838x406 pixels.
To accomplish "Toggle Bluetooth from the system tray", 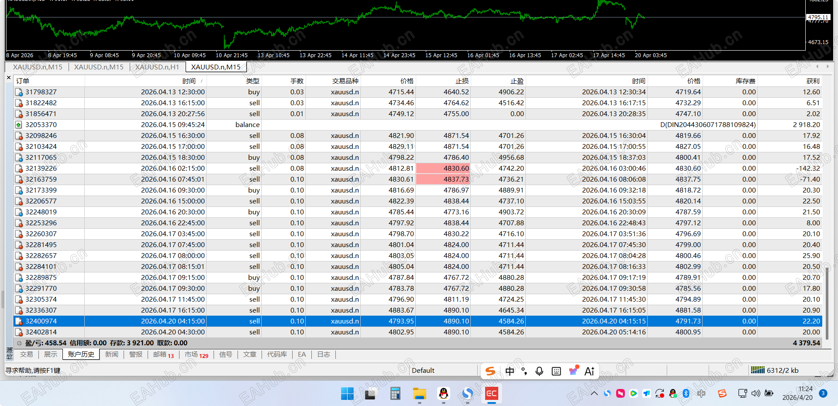I will tap(686, 393).
